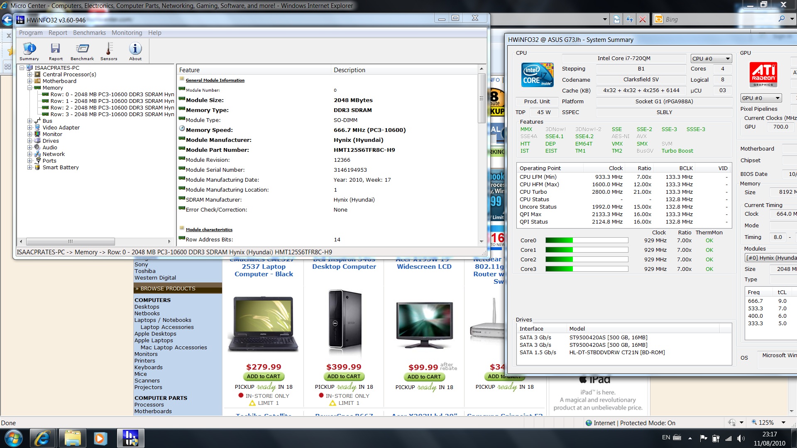The width and height of the screenshot is (797, 448).
Task: Click the tree pane horizontal scrollbar thumb
Action: (71, 241)
